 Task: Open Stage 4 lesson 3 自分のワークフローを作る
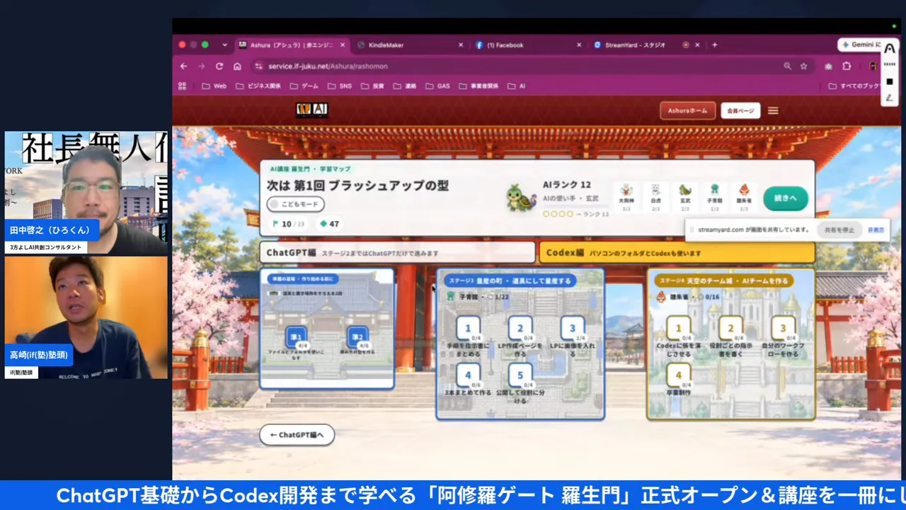pyautogui.click(x=783, y=329)
